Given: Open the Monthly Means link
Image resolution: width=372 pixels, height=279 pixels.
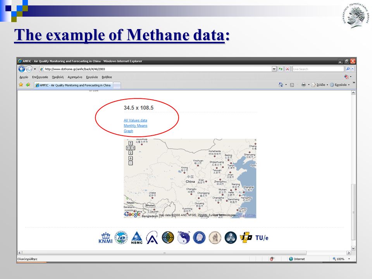Looking at the screenshot, I should point(136,126).
